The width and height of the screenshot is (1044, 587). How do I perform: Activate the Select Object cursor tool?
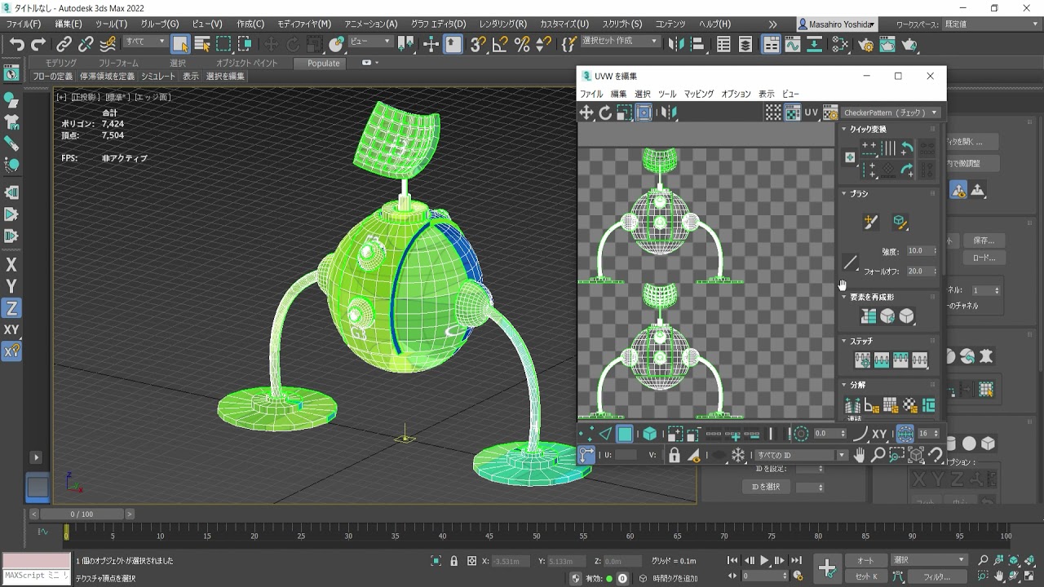(180, 44)
